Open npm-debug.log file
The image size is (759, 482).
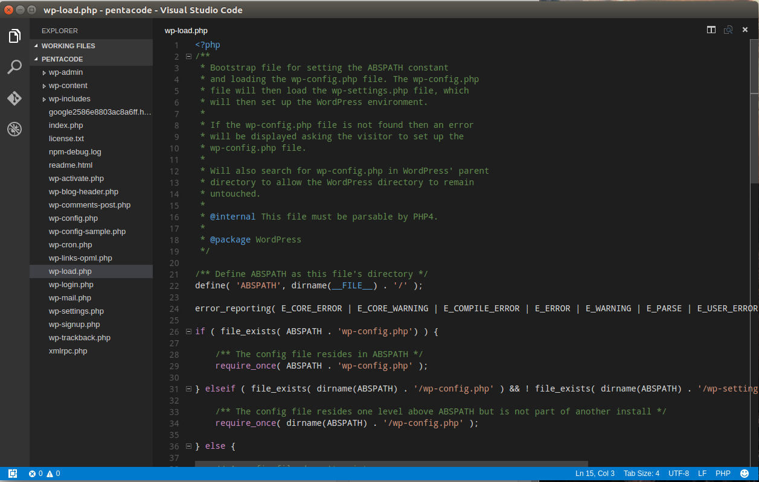coord(91,152)
